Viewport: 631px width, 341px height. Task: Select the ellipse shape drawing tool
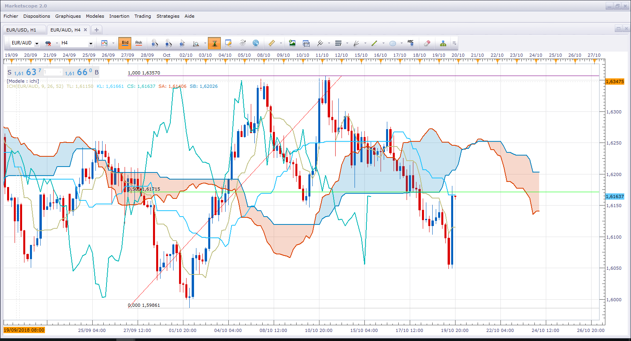click(x=393, y=43)
